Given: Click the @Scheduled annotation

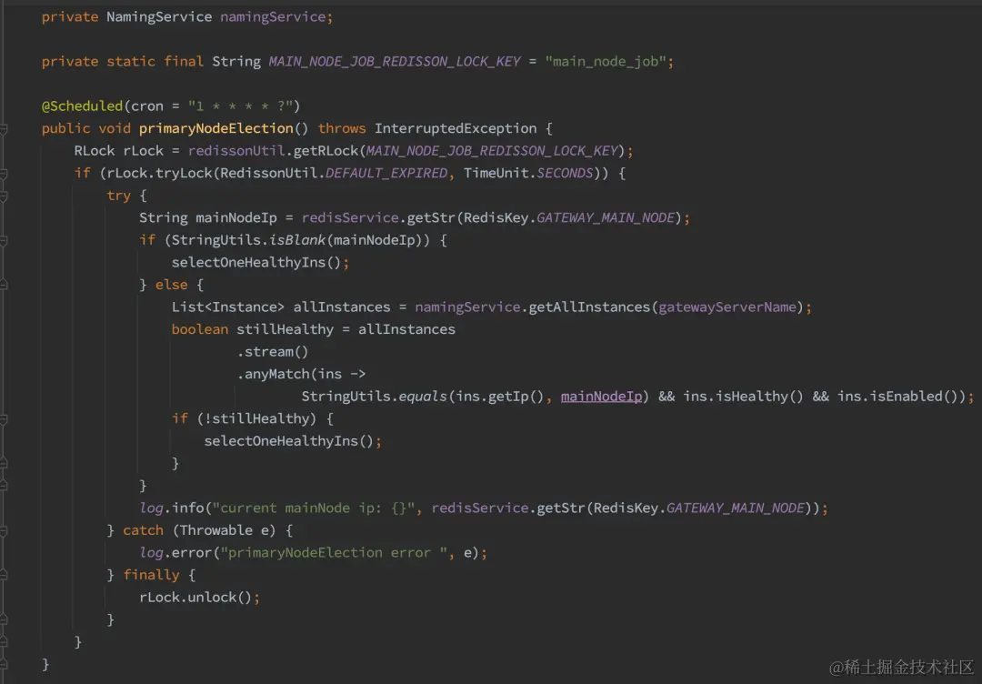Looking at the screenshot, I should tap(82, 106).
